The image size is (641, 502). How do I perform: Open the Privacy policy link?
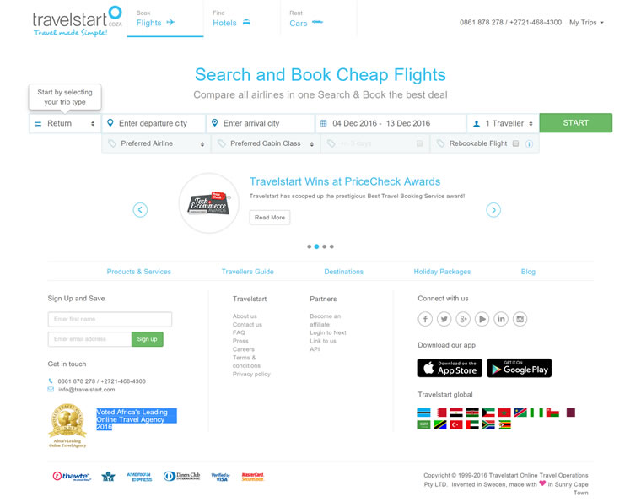pos(251,374)
